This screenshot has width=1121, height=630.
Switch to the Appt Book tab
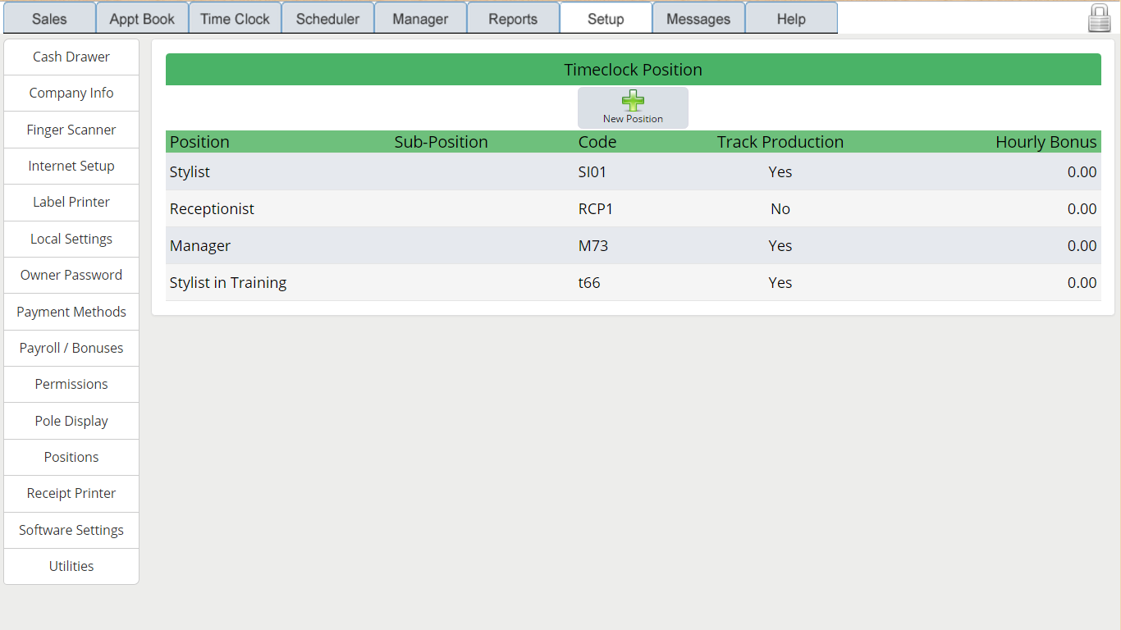142,18
